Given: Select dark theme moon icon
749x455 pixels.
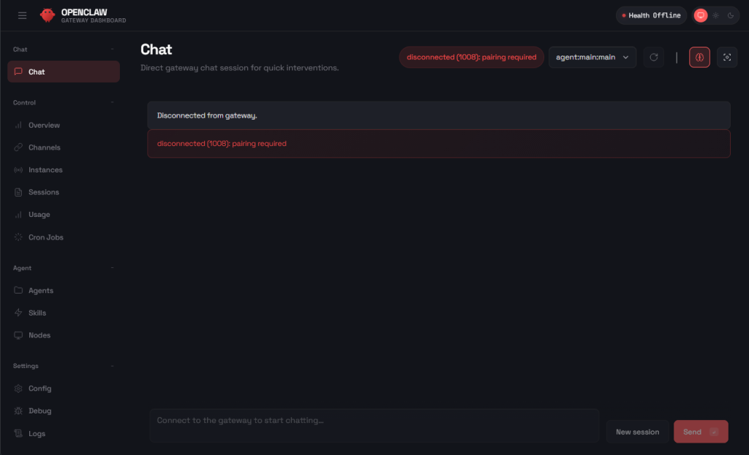Looking at the screenshot, I should (x=730, y=15).
